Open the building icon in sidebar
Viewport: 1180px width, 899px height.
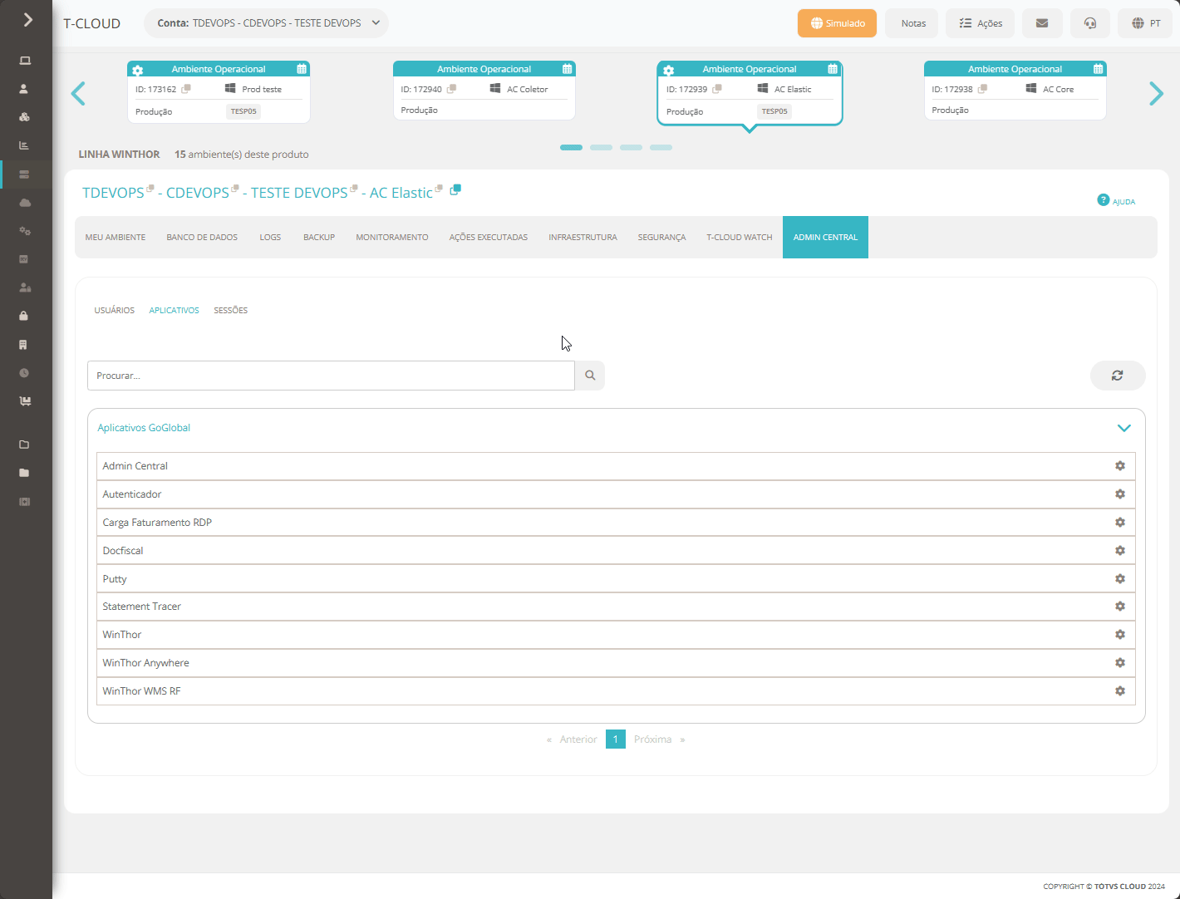[24, 344]
